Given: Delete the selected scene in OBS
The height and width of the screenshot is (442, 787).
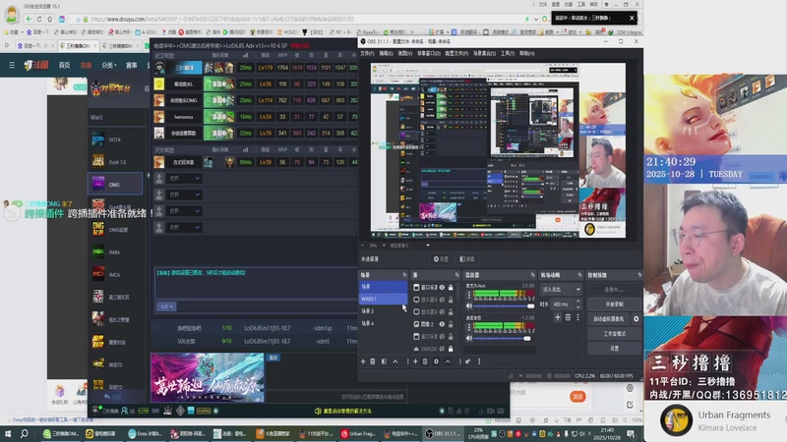Looking at the screenshot, I should click(x=373, y=361).
